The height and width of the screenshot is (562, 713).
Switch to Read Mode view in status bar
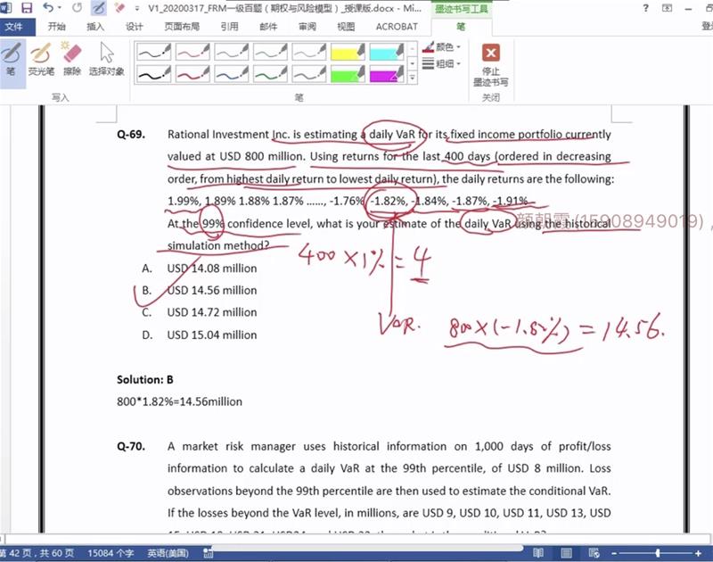click(x=538, y=553)
